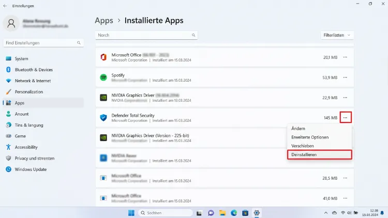
Task: Open the Wi-Fi network tray icon
Action: pos(343,213)
